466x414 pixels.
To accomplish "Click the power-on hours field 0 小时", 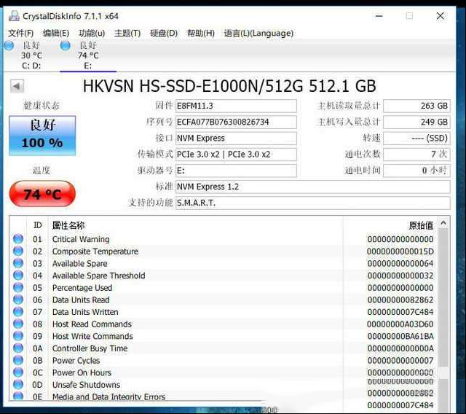I will point(416,171).
